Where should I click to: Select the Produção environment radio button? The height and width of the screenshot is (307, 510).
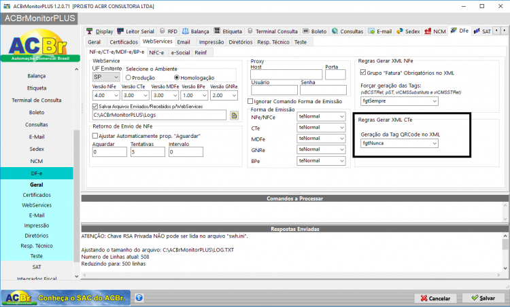coord(128,77)
